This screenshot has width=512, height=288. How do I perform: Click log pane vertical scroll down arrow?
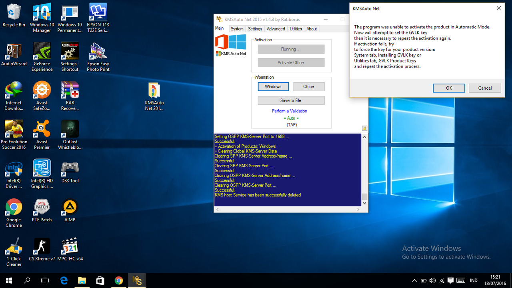coord(364,203)
